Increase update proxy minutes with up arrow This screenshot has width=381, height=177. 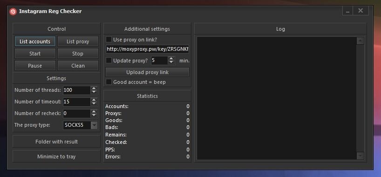[x=171, y=59]
